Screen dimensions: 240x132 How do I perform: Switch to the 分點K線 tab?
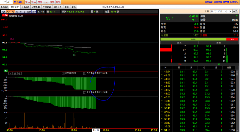[x=25, y=7]
